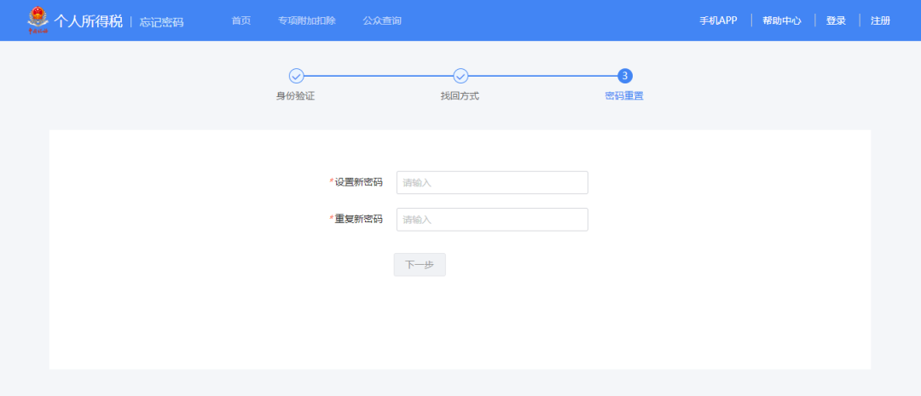Select the 密码重置 step label

[624, 96]
